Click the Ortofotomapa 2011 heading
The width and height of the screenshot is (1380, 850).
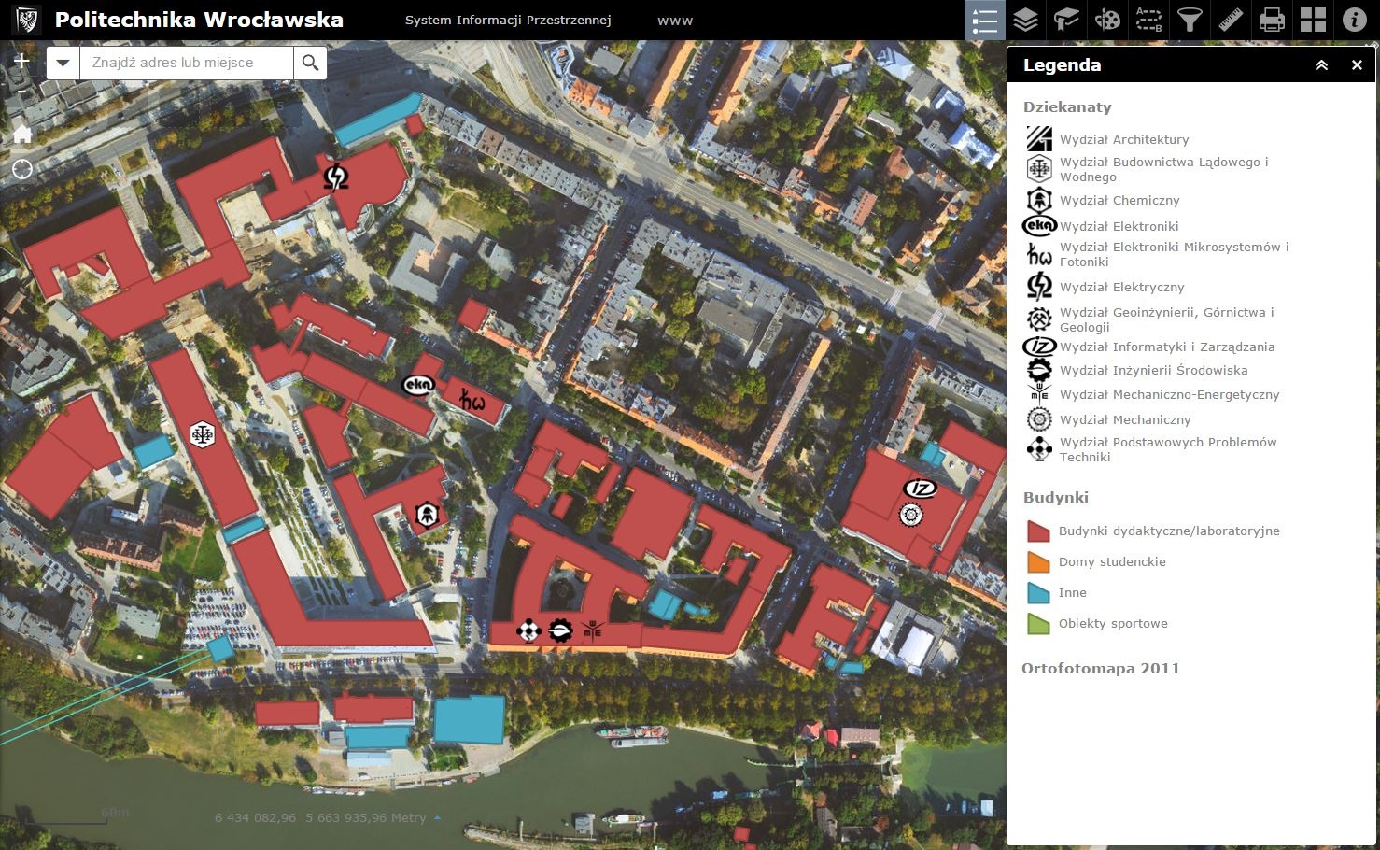tap(1101, 668)
